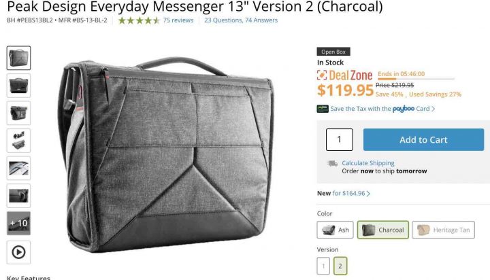Select the first front-view bag thumbnail
The image size is (490, 280).
point(19,58)
